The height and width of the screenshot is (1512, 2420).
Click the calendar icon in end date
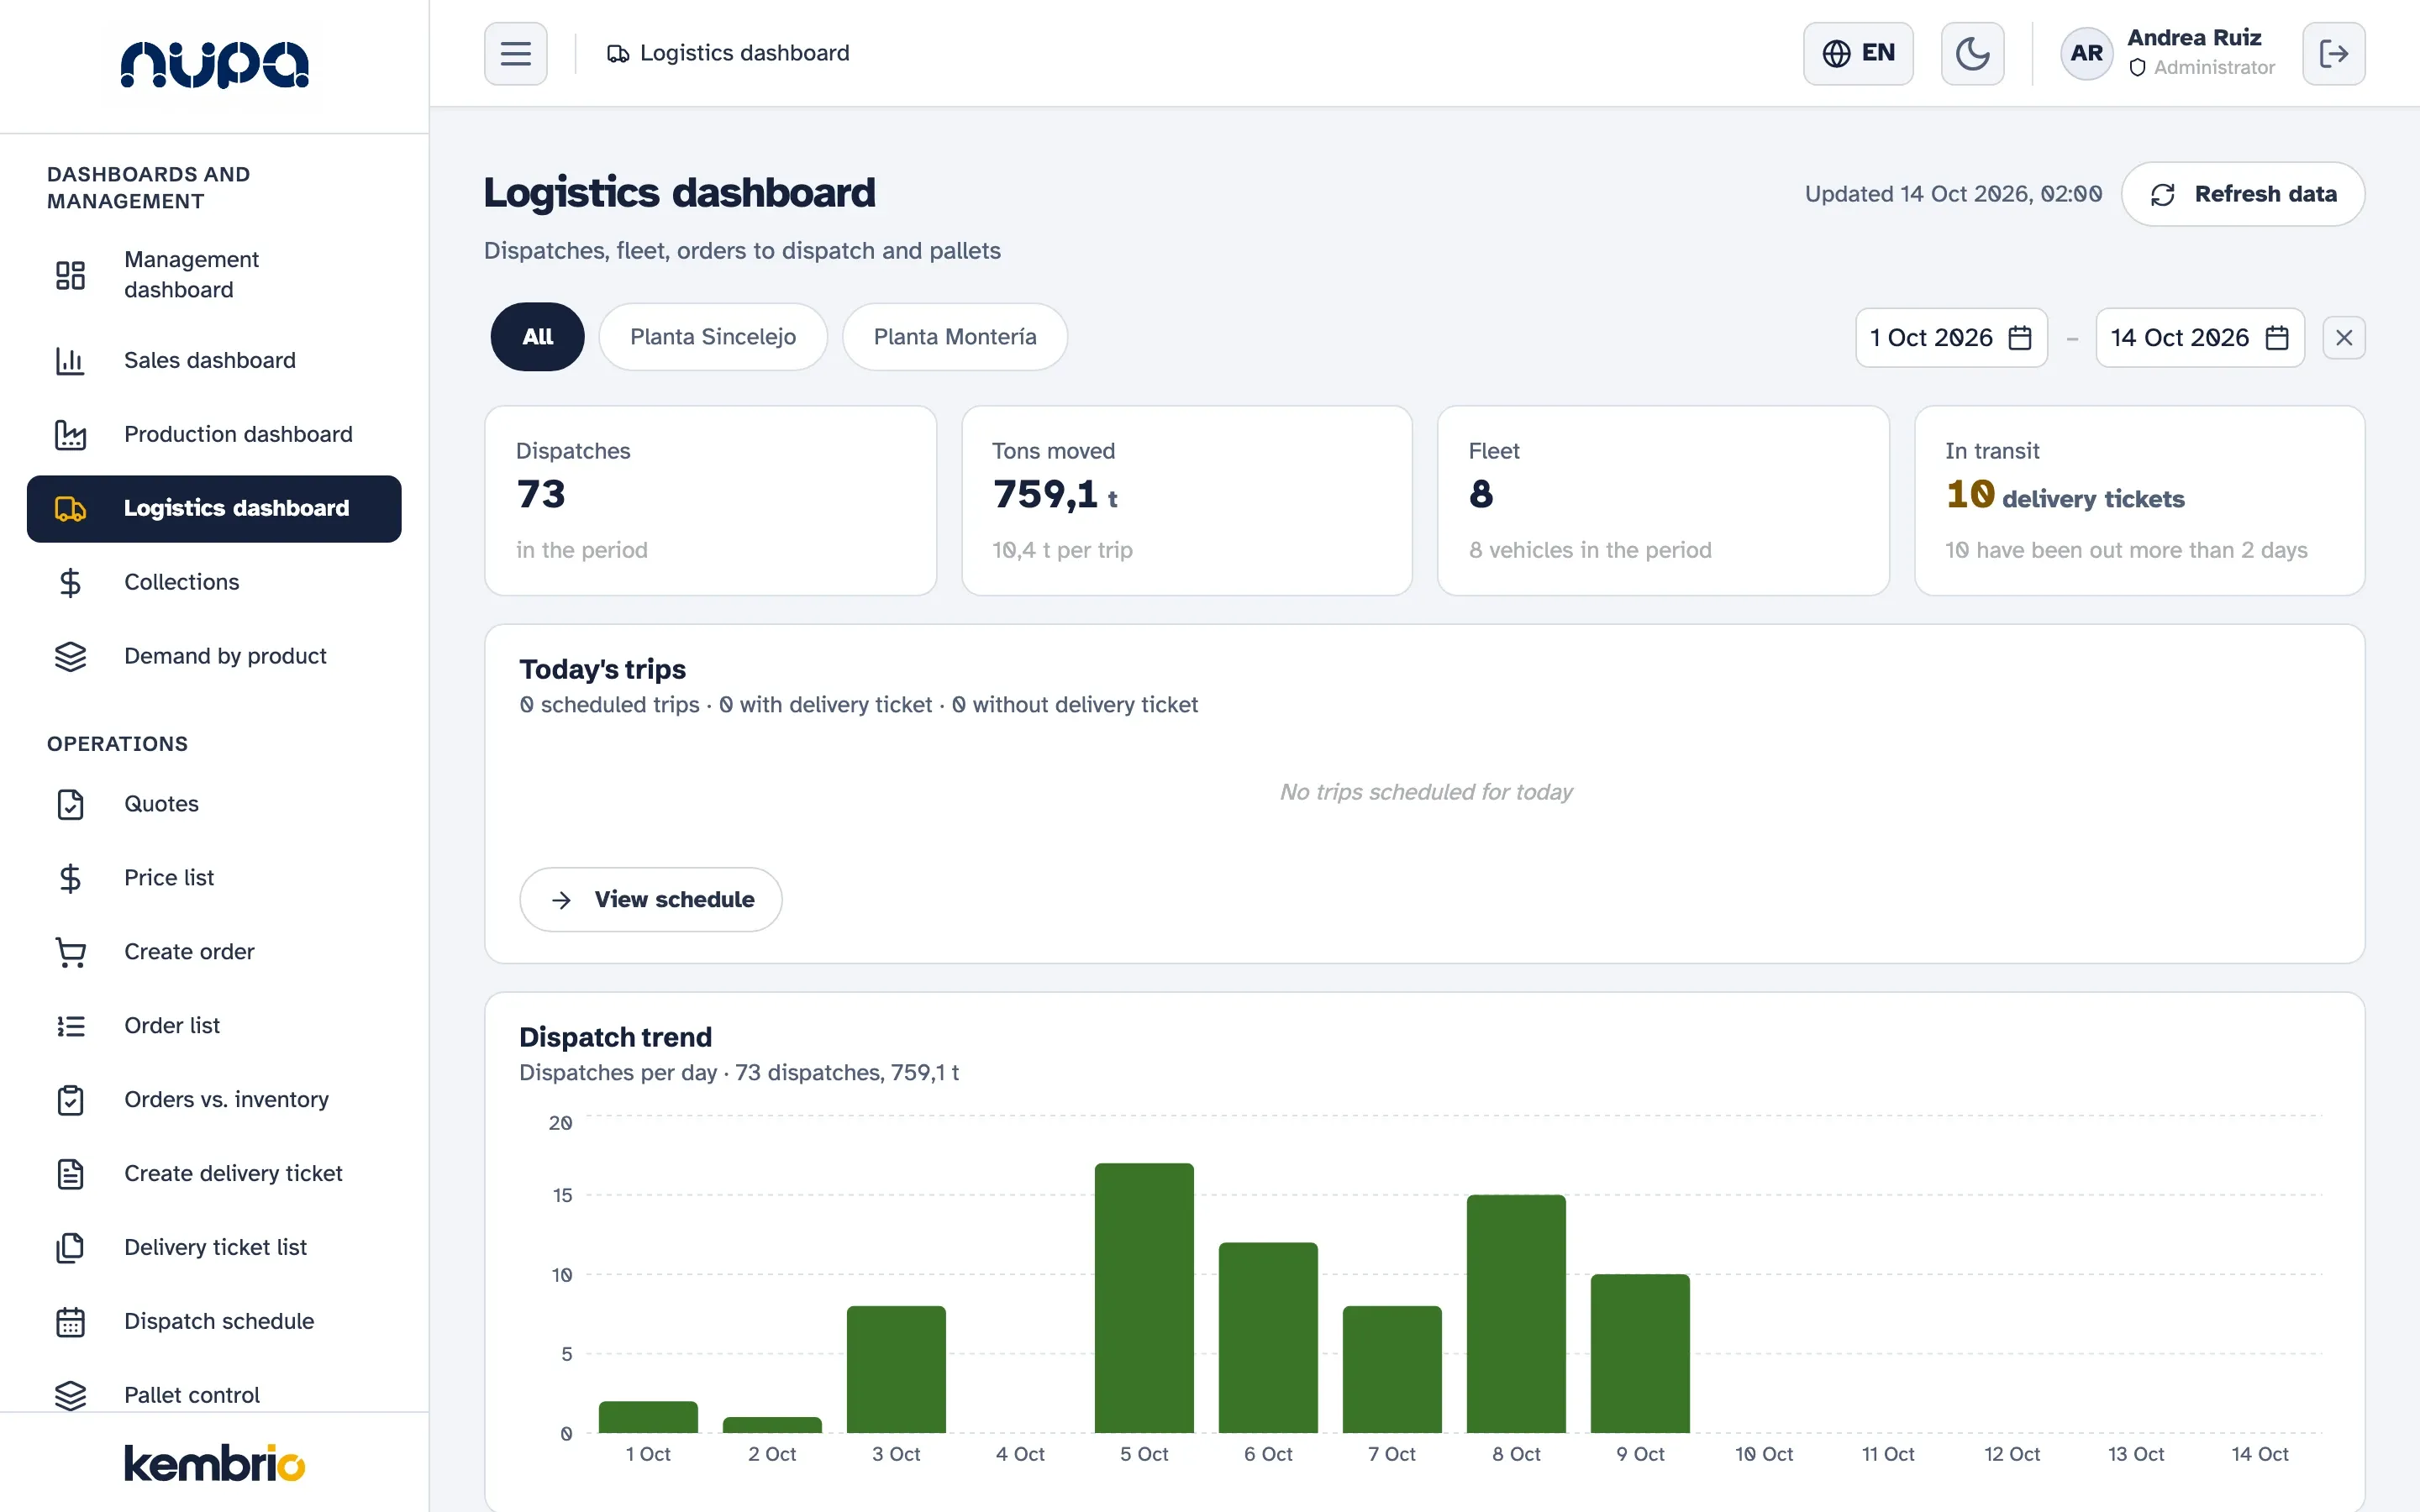coord(2277,338)
